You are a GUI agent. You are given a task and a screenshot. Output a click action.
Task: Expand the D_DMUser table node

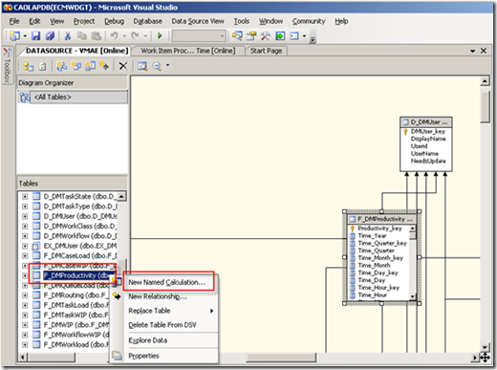[25, 216]
